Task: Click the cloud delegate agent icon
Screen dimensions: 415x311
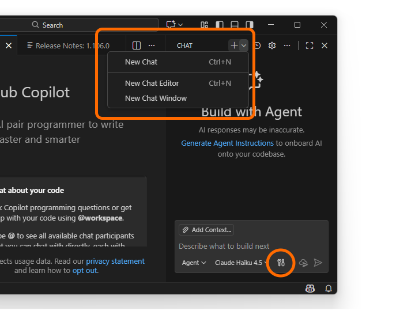Action: coord(303,263)
